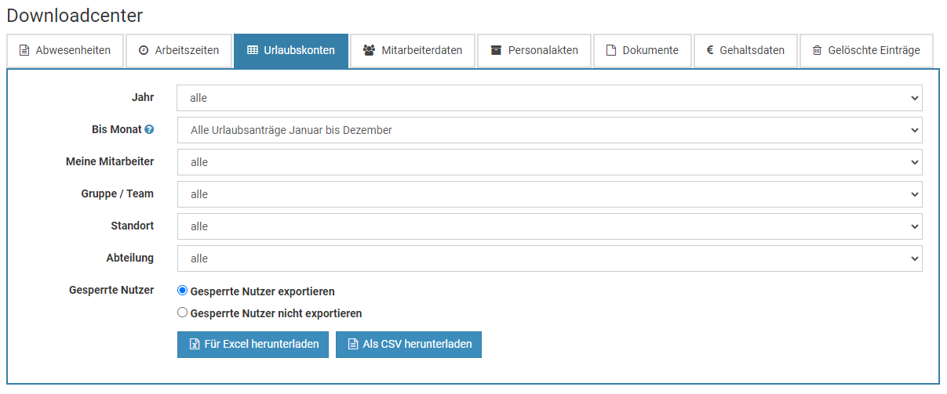Screen dimensions: 947x394
Task: Click the clock icon on Arbeitszeiten tab
Action: pyautogui.click(x=143, y=51)
